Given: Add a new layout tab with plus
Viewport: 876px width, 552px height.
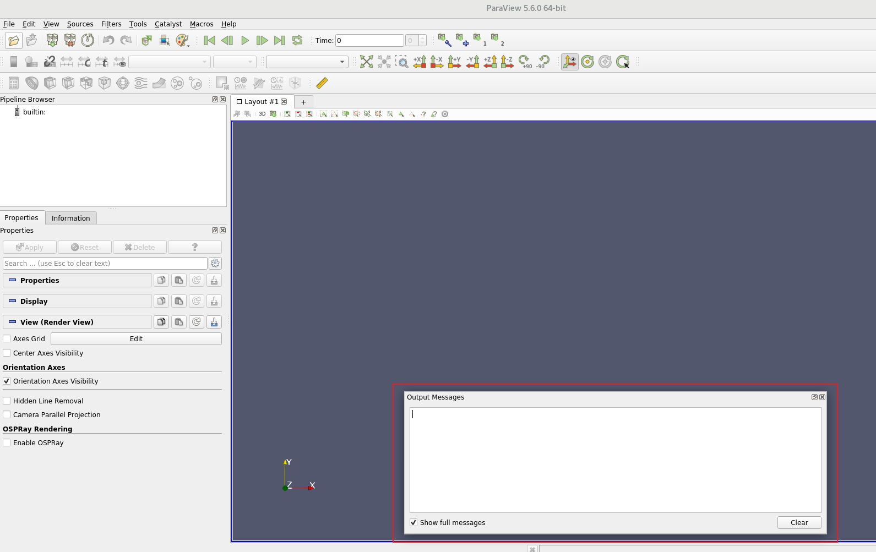Looking at the screenshot, I should tap(303, 102).
